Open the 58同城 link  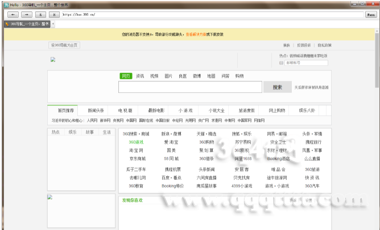coord(171,158)
